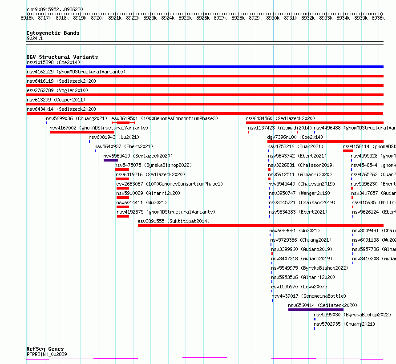Click the nsv4496488 gnomAD variant label
The height and width of the screenshot is (364, 396).
point(355,128)
